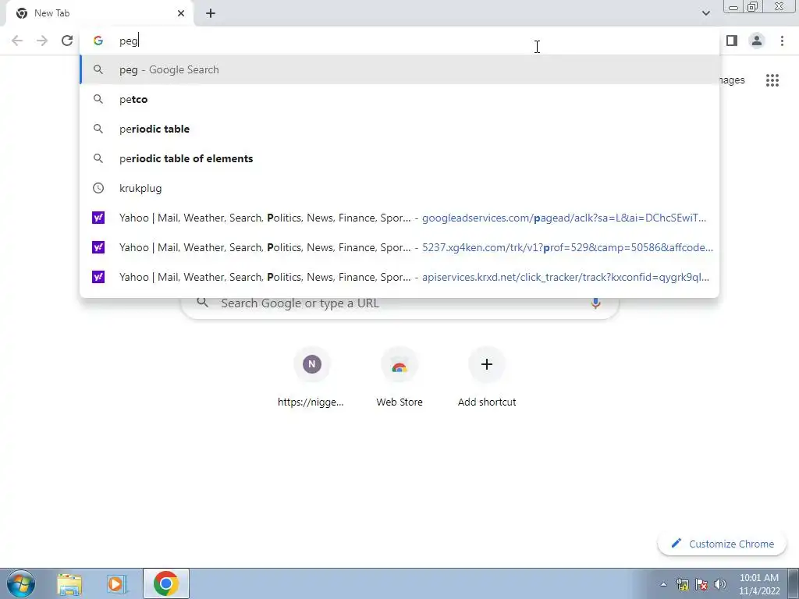The width and height of the screenshot is (799, 599).
Task: Select 'peg - Google Search' suggestion
Action: (x=399, y=69)
